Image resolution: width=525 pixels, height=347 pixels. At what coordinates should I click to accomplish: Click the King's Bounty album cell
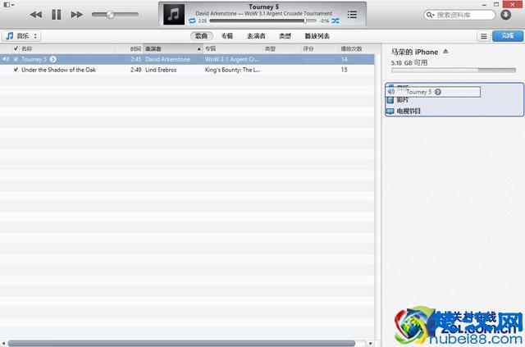[232, 70]
